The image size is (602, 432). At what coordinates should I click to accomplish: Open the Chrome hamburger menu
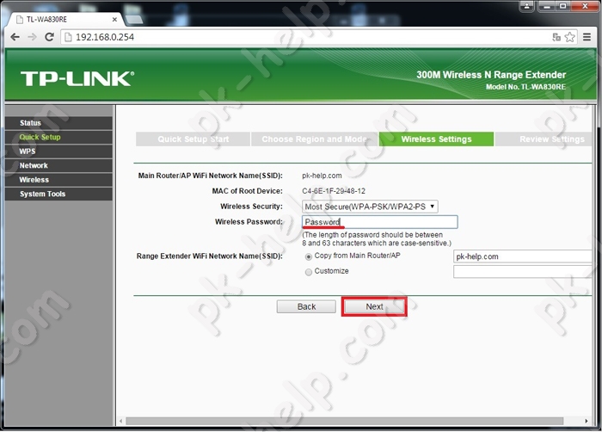tap(587, 37)
